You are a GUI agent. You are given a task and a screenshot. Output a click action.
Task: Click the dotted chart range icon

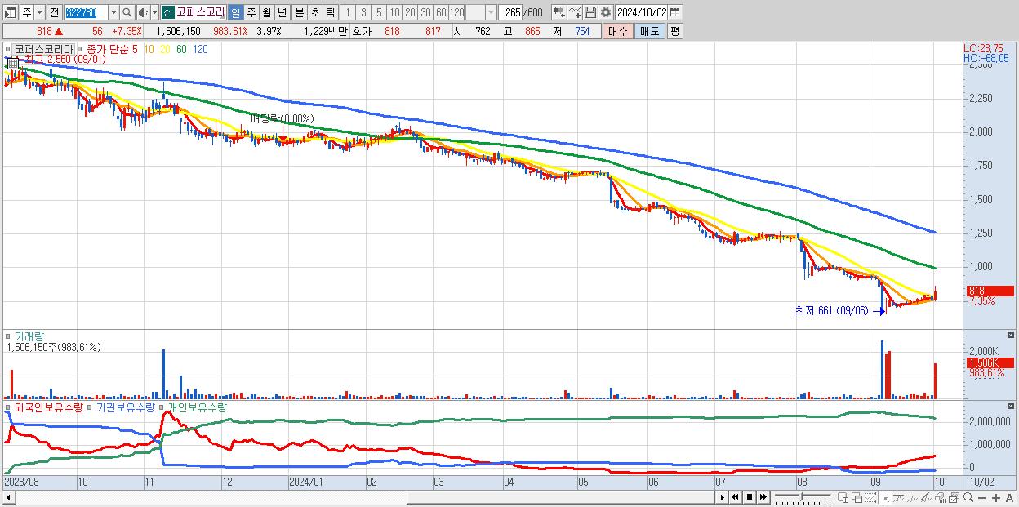pos(870,497)
